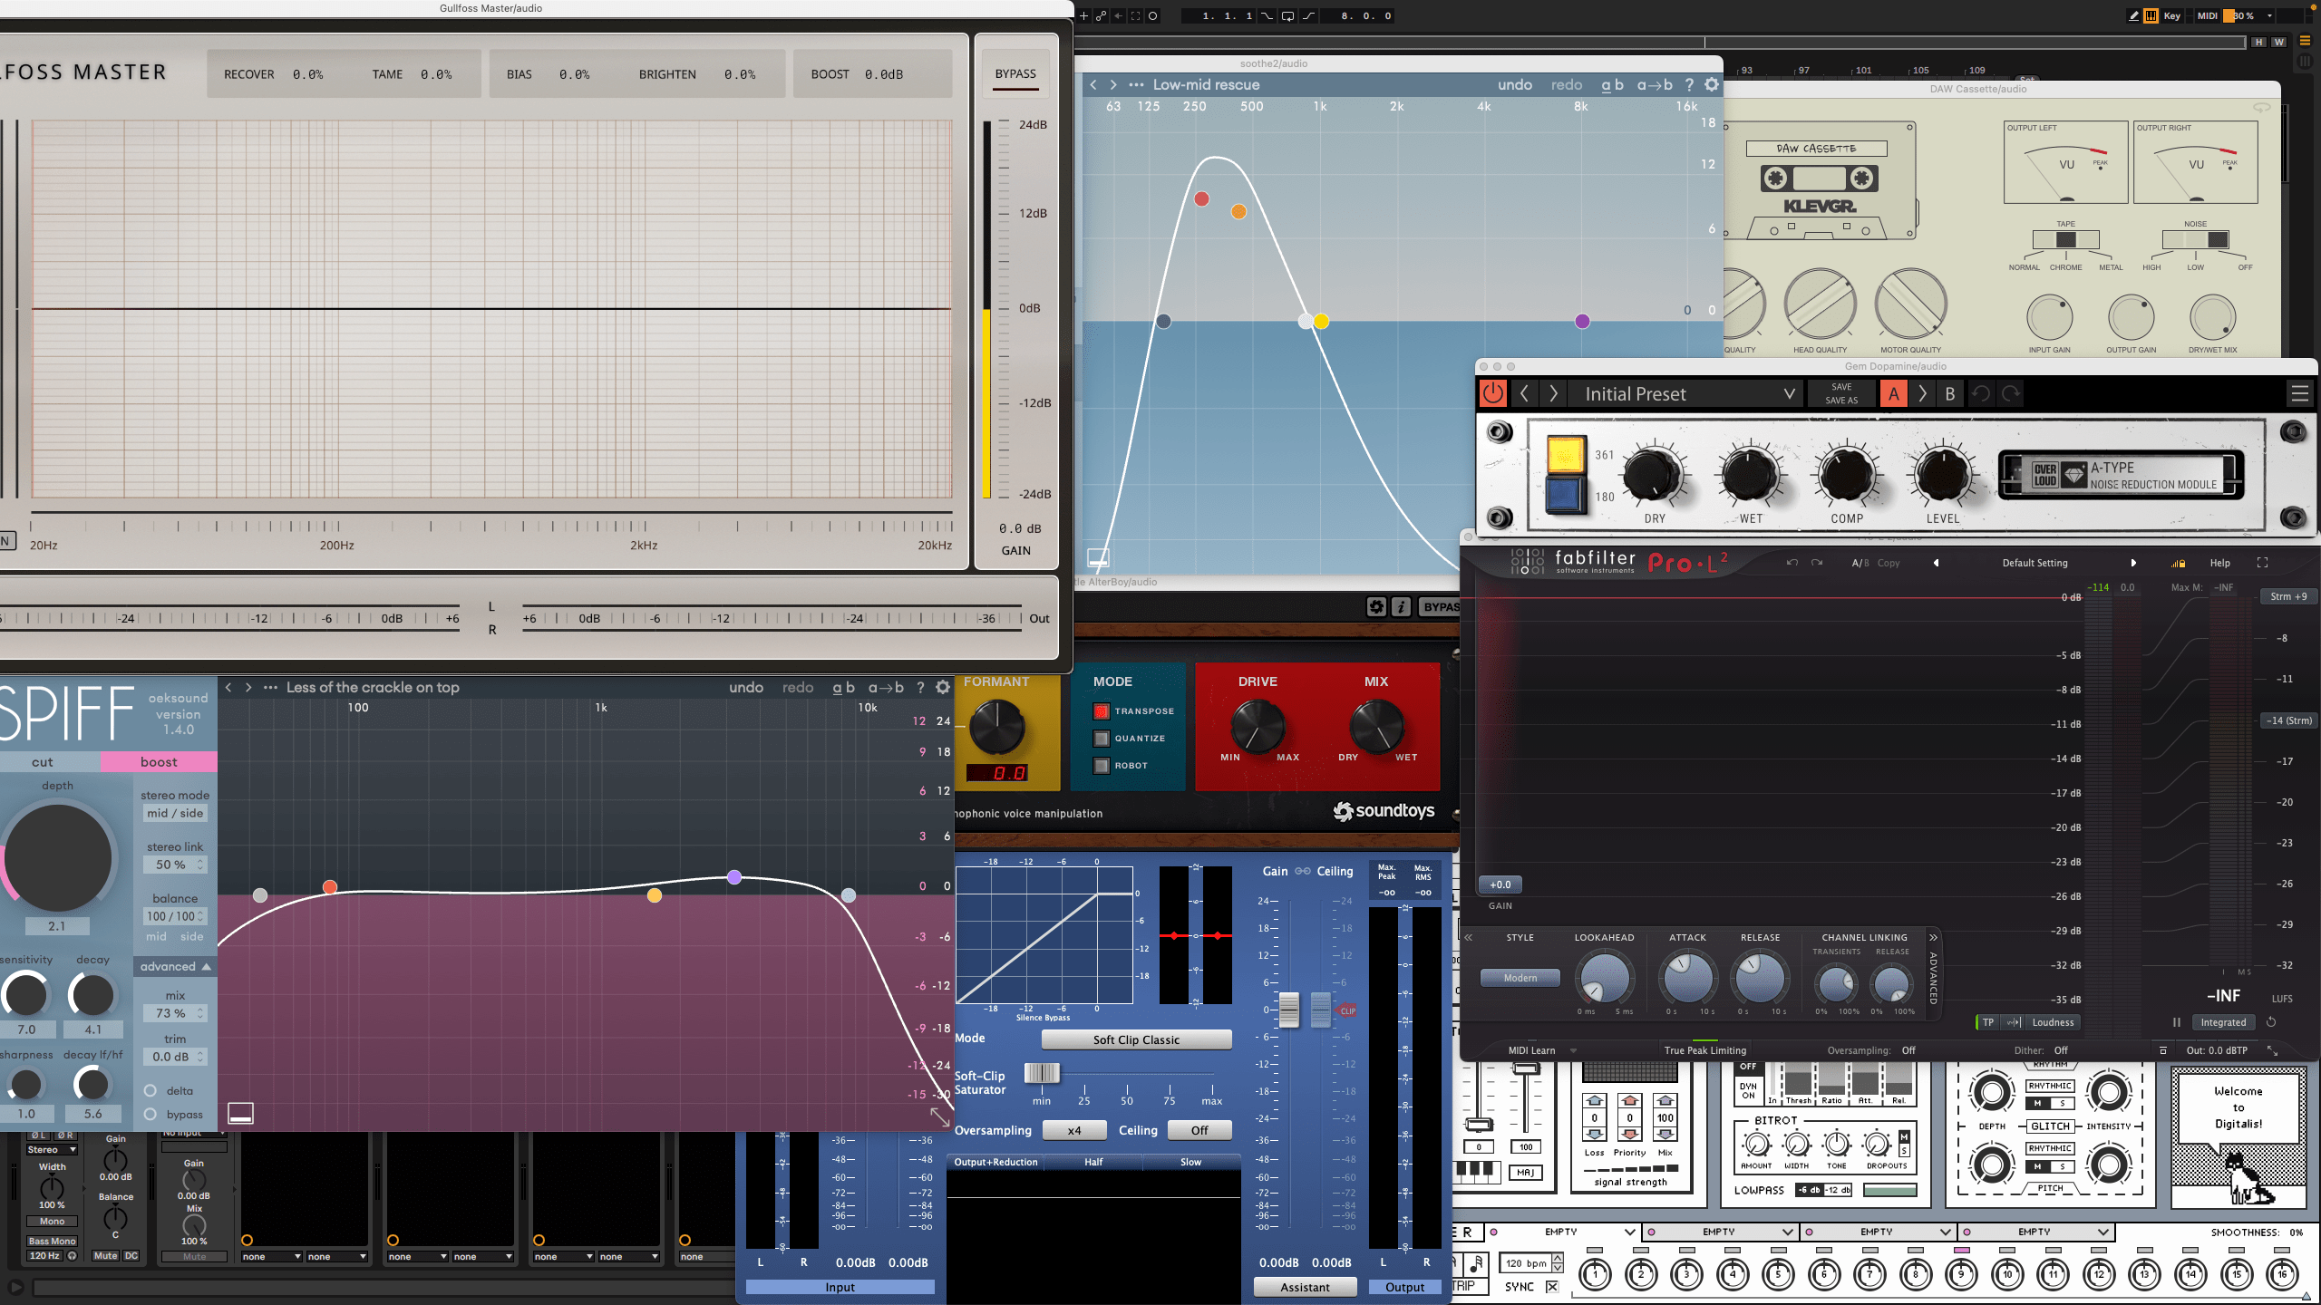Image resolution: width=2321 pixels, height=1305 pixels.
Task: Click undo in soothe2 header
Action: (1515, 84)
